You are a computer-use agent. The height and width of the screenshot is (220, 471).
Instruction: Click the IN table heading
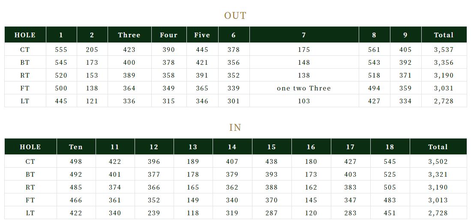(235, 128)
